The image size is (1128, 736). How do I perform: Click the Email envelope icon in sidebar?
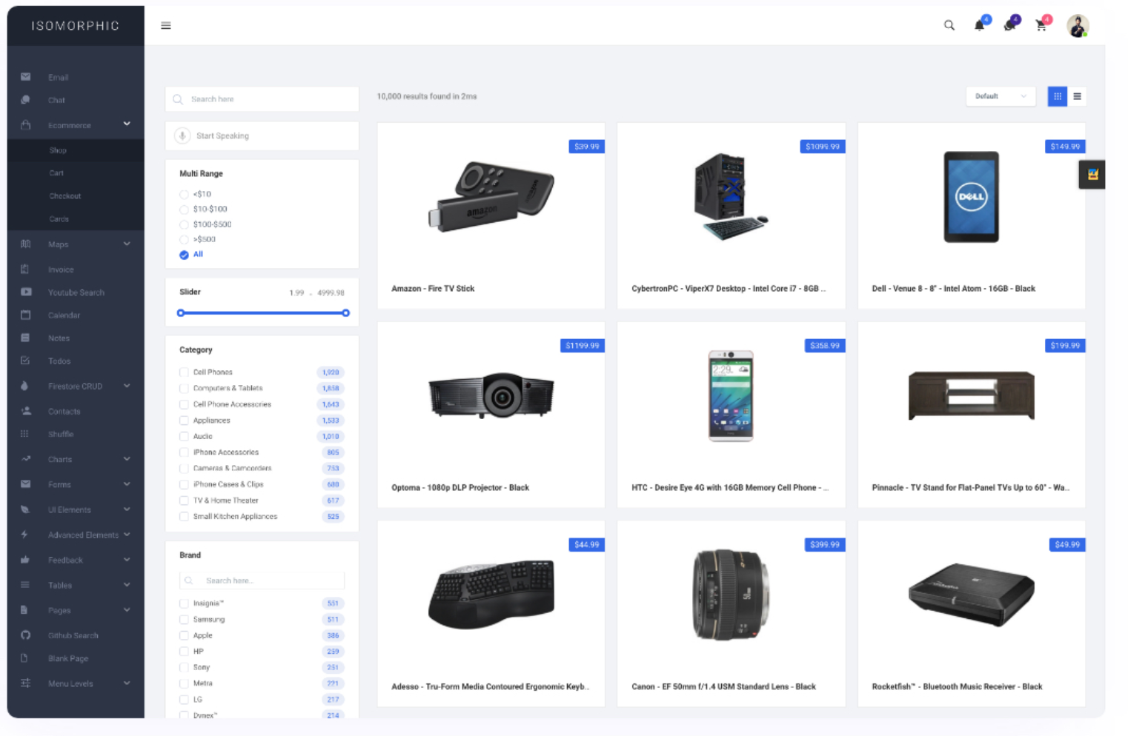pos(26,77)
